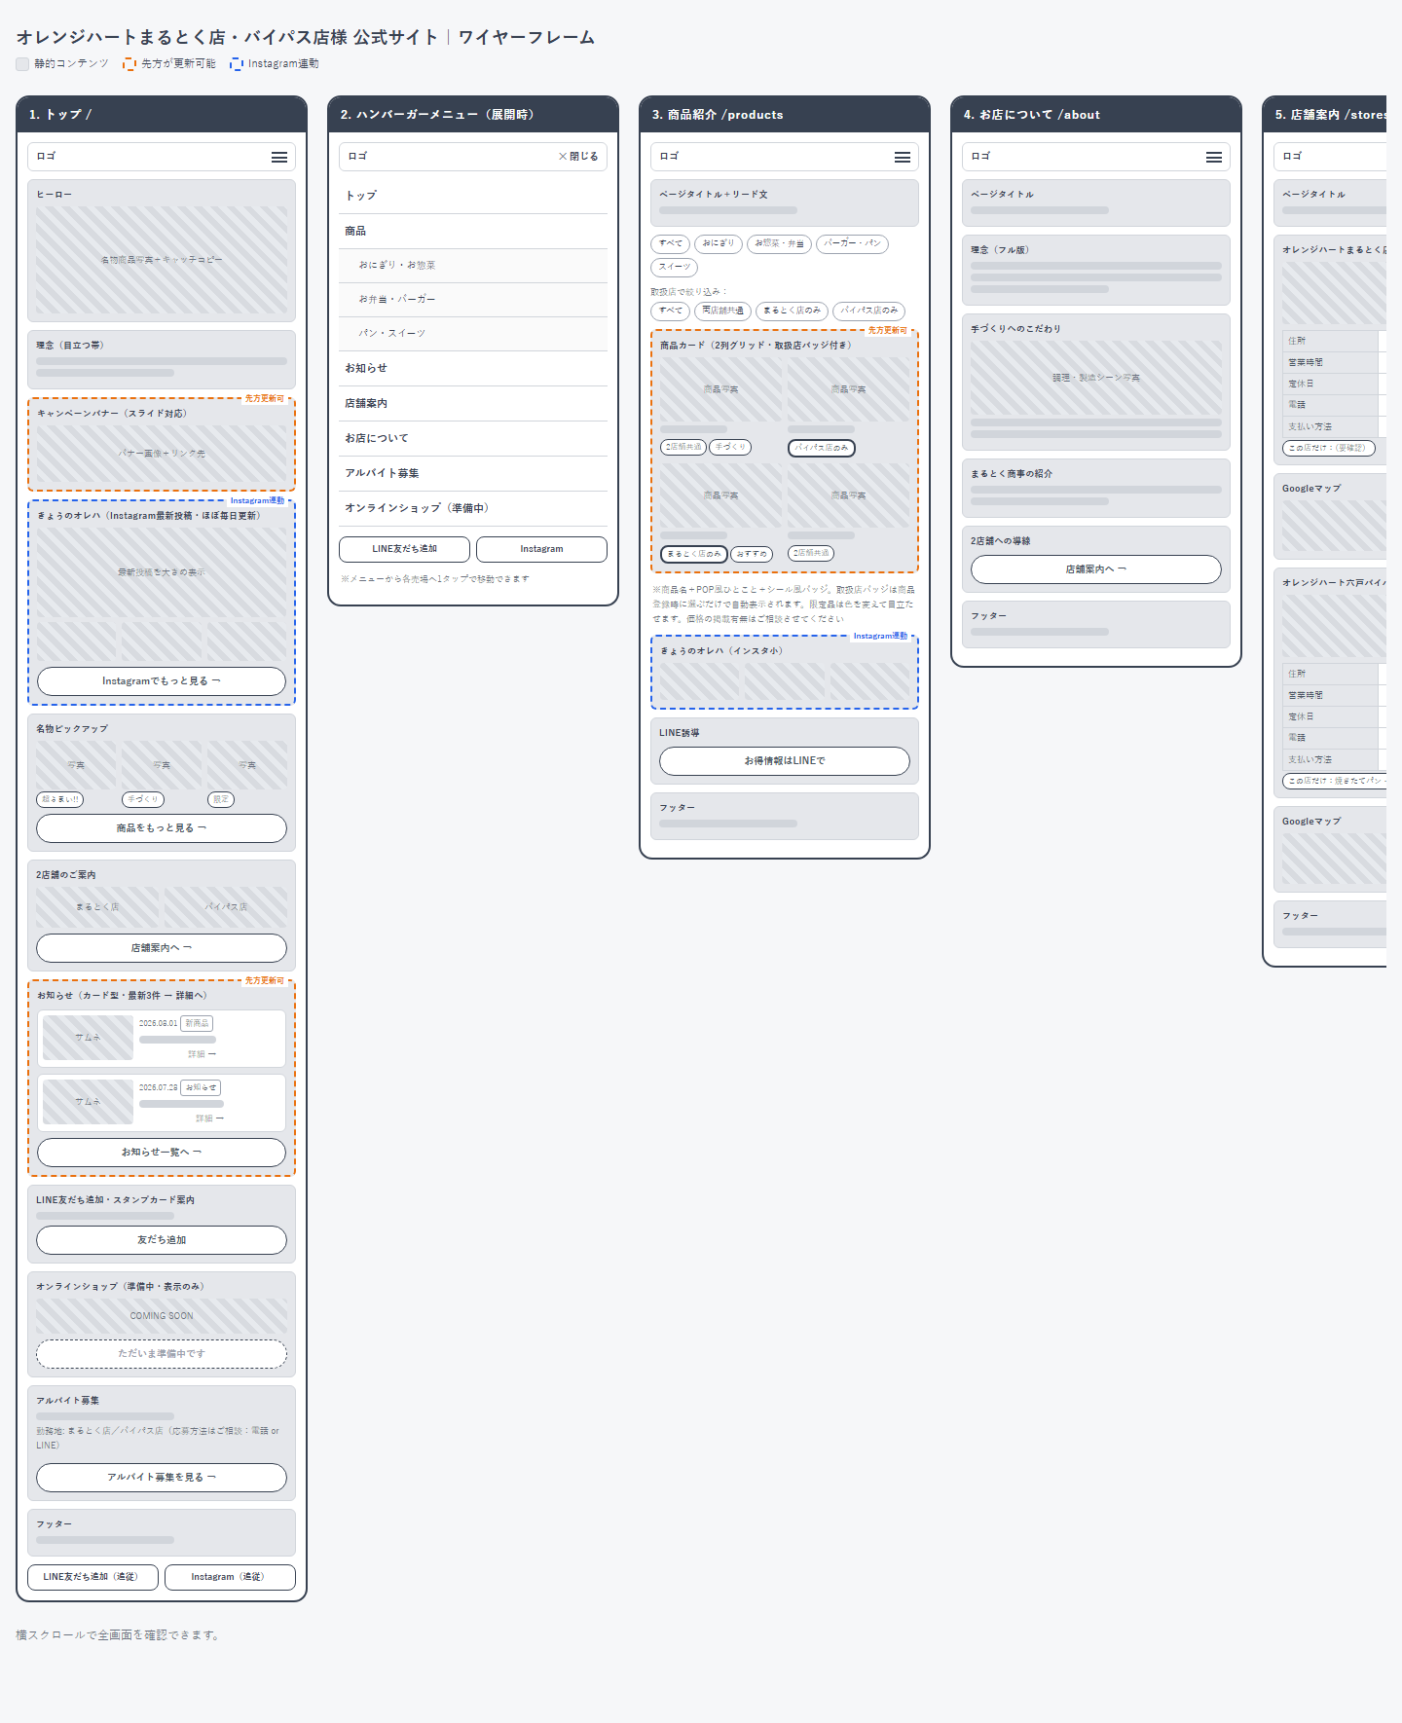
Task: Click the おすすめ badge on the product card
Action: point(752,554)
